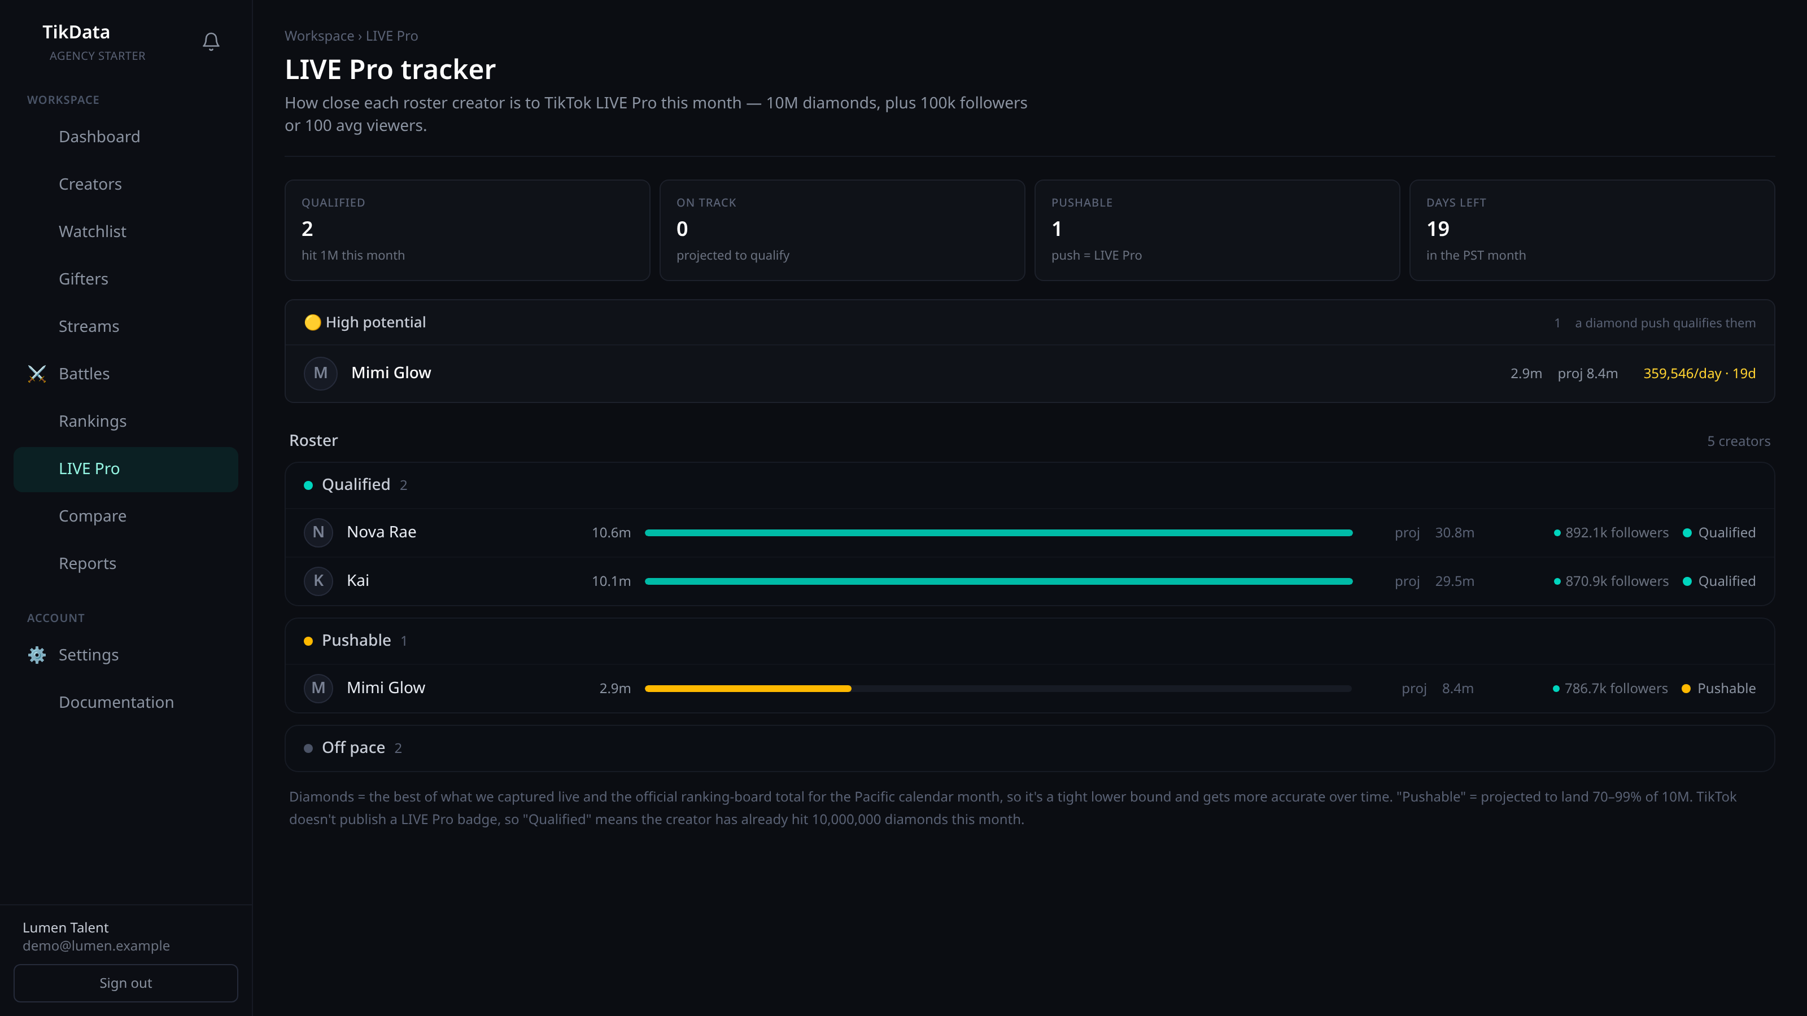Select the LIVE Pro sidebar item
The height and width of the screenshot is (1016, 1807).
125,469
